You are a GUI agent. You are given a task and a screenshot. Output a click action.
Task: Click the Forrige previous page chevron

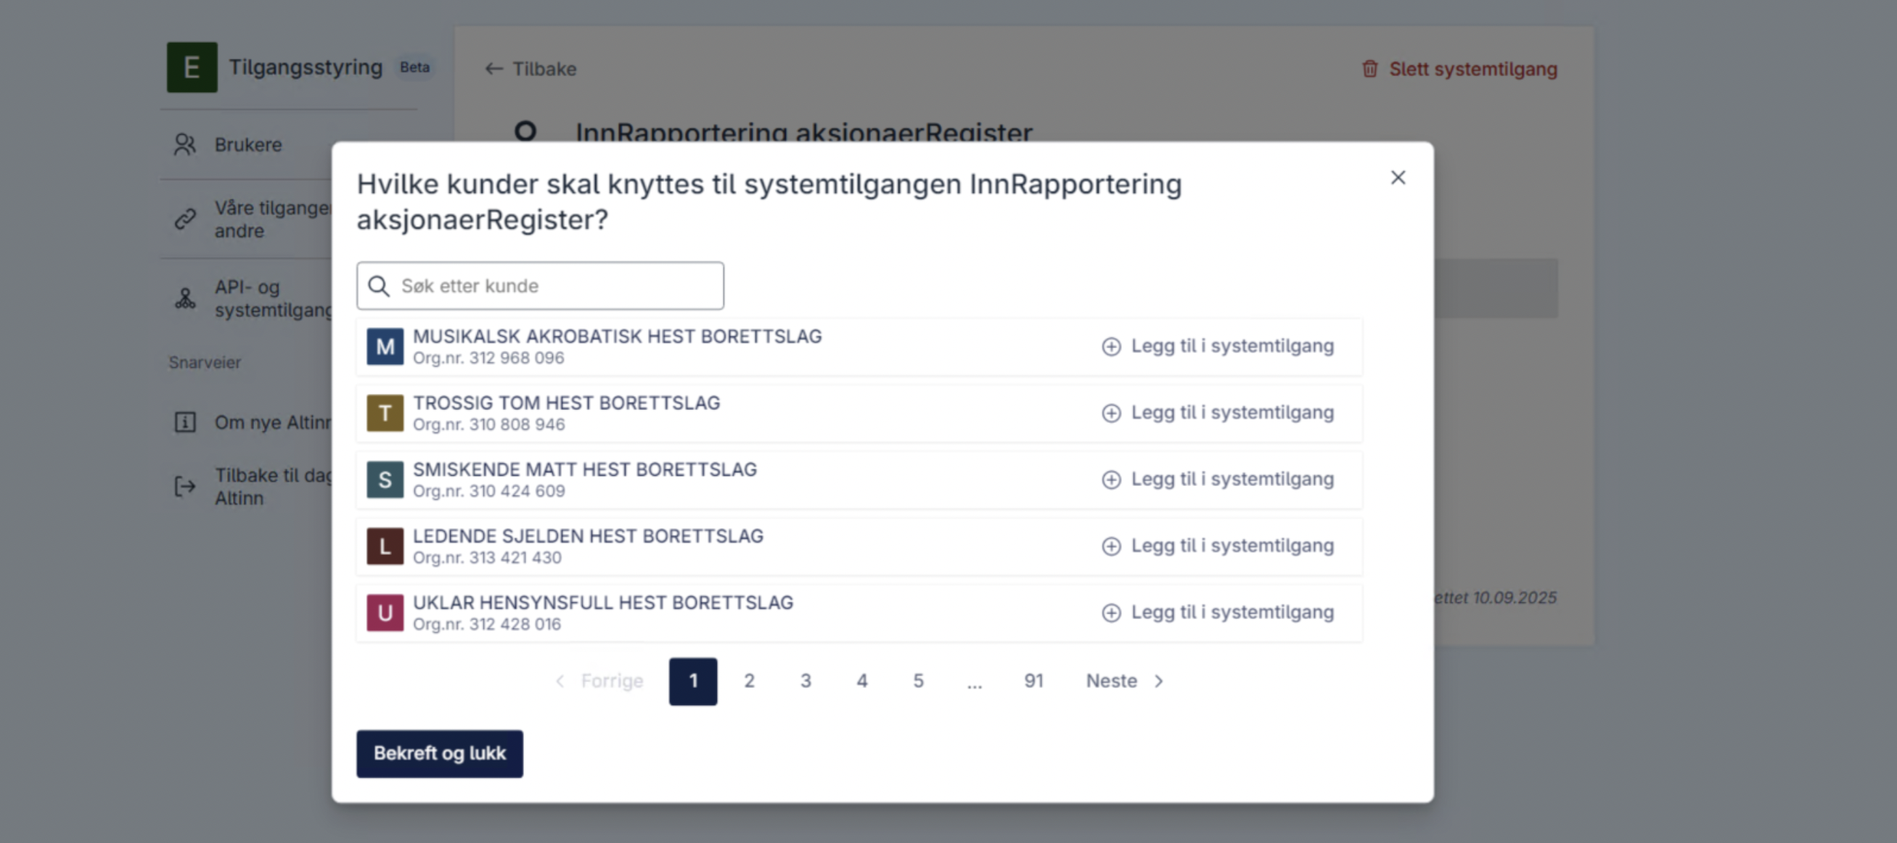pos(560,681)
